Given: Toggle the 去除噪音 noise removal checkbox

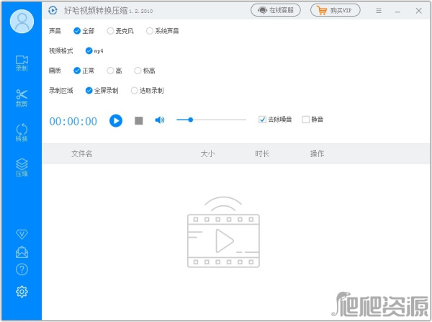Looking at the screenshot, I should pyautogui.click(x=275, y=120).
